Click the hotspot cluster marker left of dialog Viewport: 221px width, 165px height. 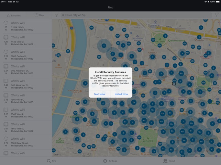pos(85,83)
